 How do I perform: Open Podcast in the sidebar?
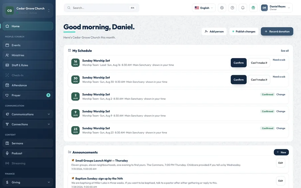pos(28,153)
